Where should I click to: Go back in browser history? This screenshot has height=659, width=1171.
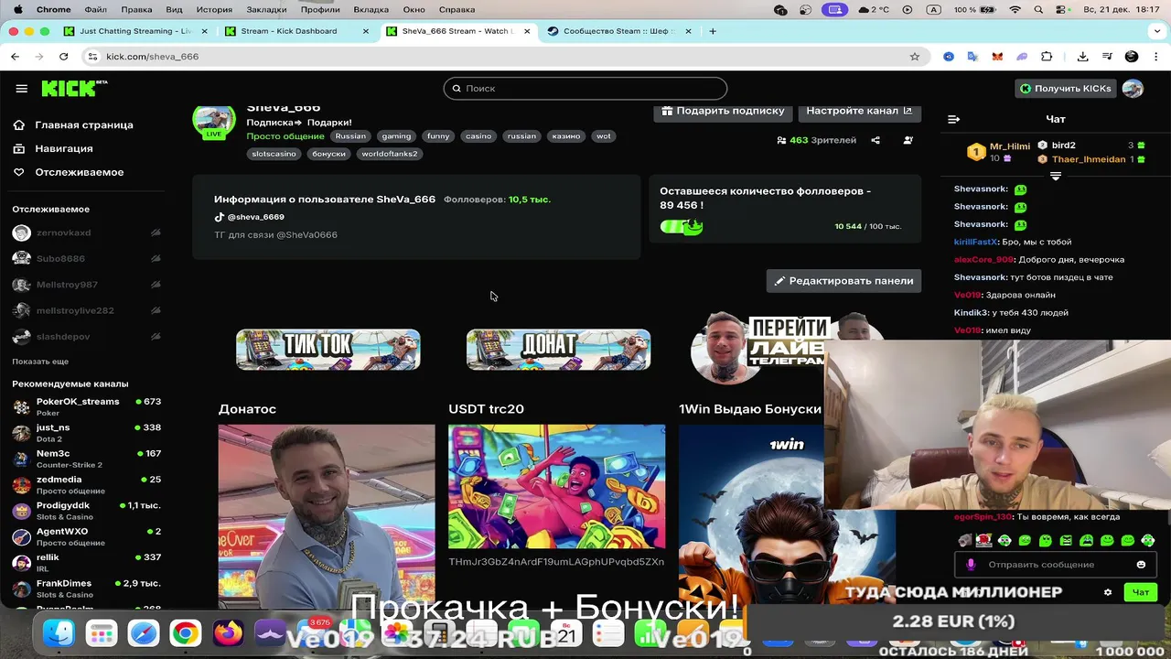click(15, 57)
